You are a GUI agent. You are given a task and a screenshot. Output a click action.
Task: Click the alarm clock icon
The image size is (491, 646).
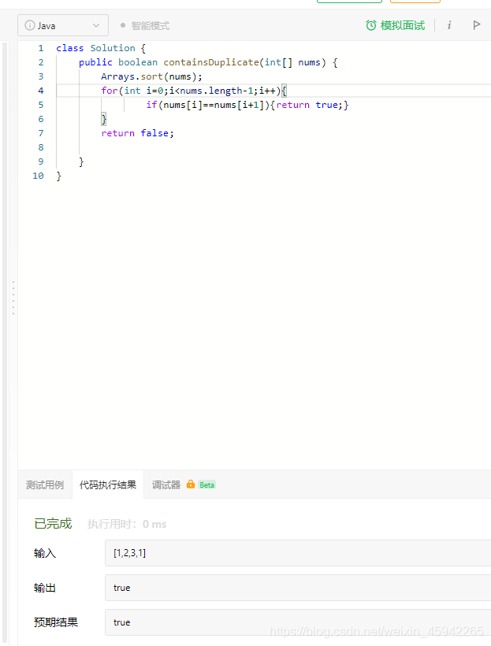click(x=371, y=25)
